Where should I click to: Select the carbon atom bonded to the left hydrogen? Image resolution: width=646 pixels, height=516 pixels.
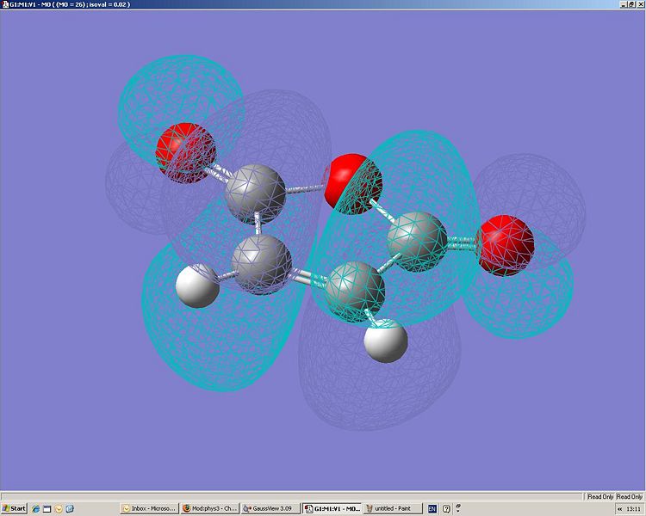[262, 265]
